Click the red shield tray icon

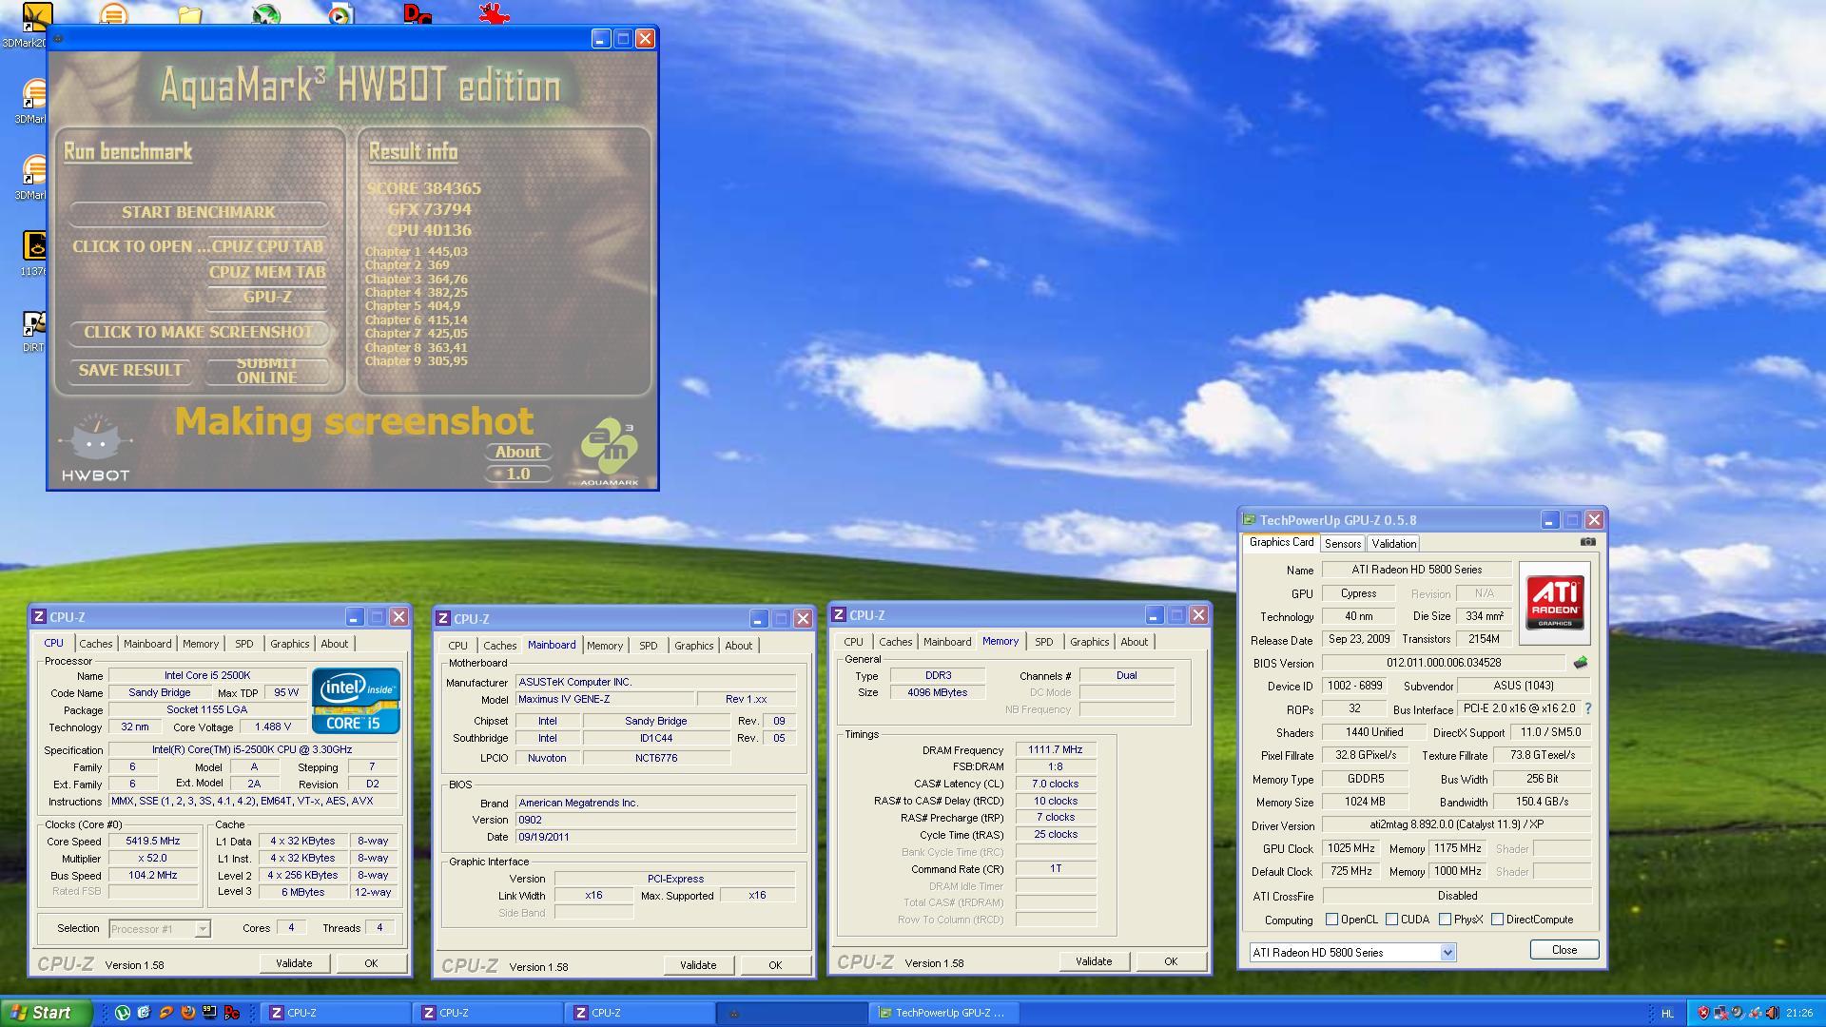[1702, 1013]
